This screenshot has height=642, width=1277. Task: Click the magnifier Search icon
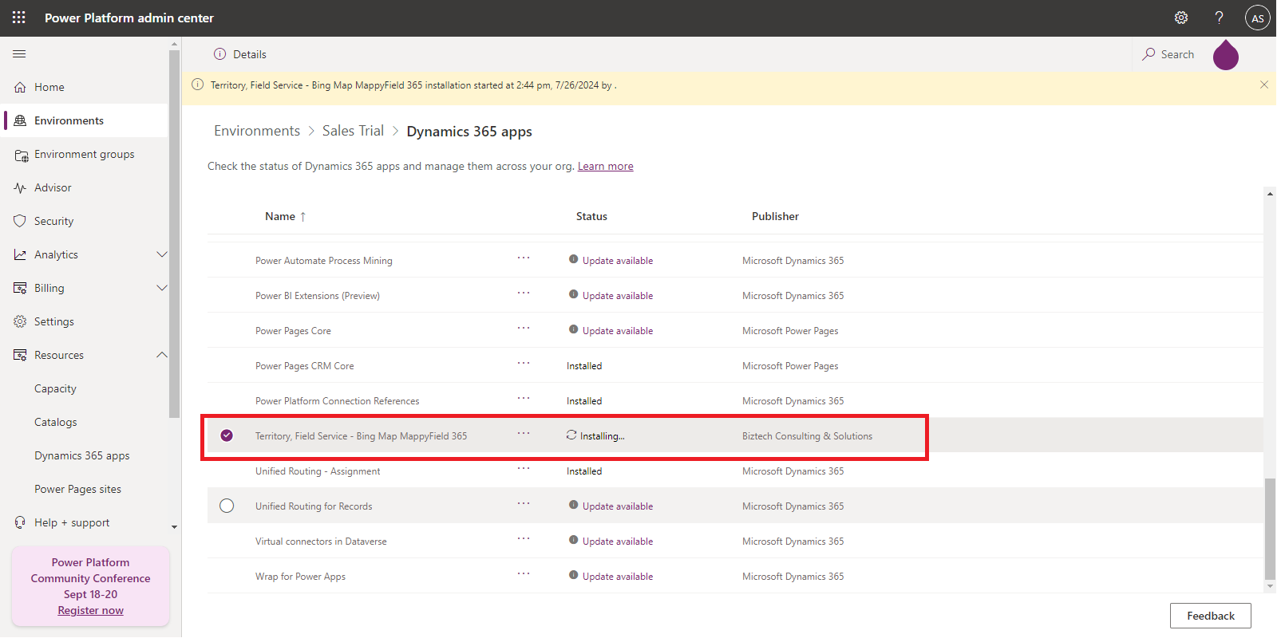coord(1149,54)
